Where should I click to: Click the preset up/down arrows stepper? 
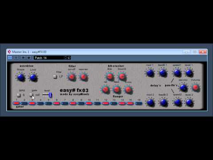pyautogui.click(x=66, y=58)
